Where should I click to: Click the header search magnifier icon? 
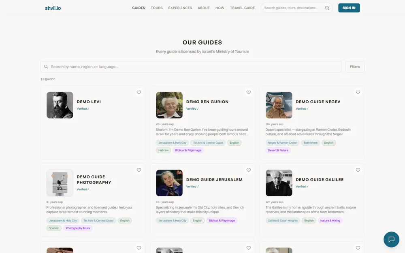click(x=327, y=8)
